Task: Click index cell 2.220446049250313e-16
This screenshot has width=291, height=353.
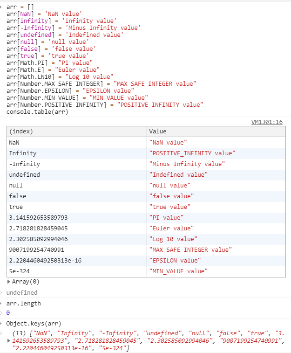Action: 77,261
